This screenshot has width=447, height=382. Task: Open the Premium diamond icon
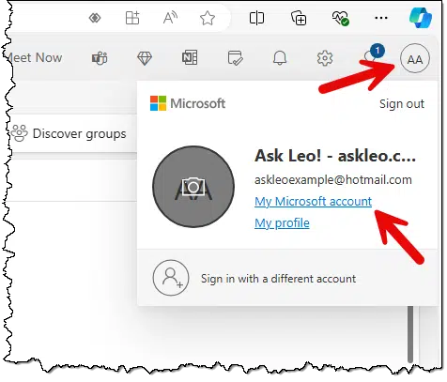(145, 58)
